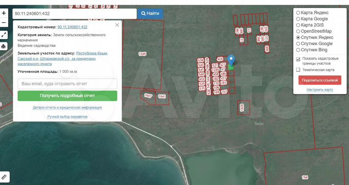
Task: Click Получить подробный отчет button
Action: pos(67,96)
